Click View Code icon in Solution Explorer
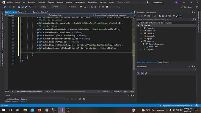 (174, 16)
